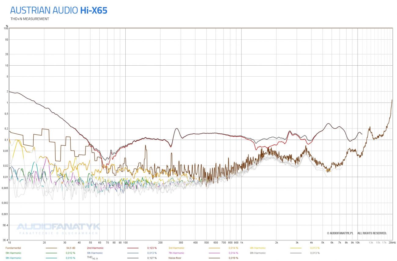Click the THD H2..9 legend line swatch
The height and width of the screenshot is (261, 397).
[x=133, y=258]
